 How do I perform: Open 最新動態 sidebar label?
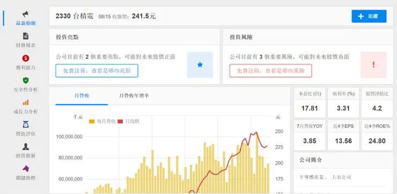point(26,23)
